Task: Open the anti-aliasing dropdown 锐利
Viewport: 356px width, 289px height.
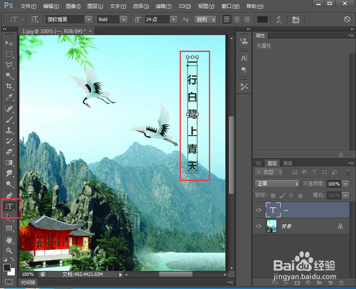Action: tap(205, 19)
